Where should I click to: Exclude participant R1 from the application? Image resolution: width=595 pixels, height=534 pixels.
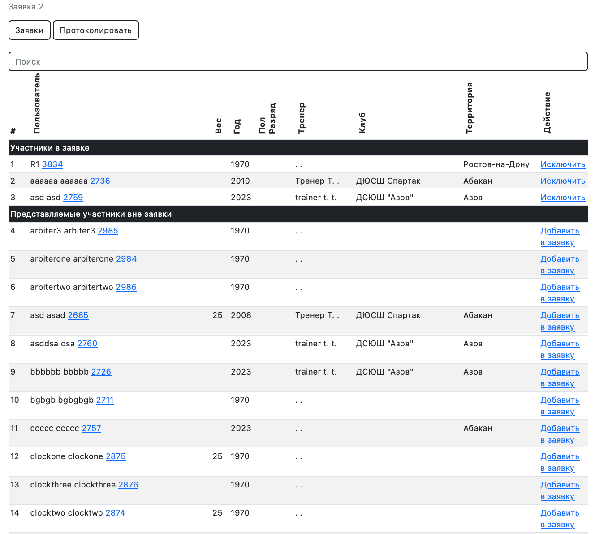(563, 164)
